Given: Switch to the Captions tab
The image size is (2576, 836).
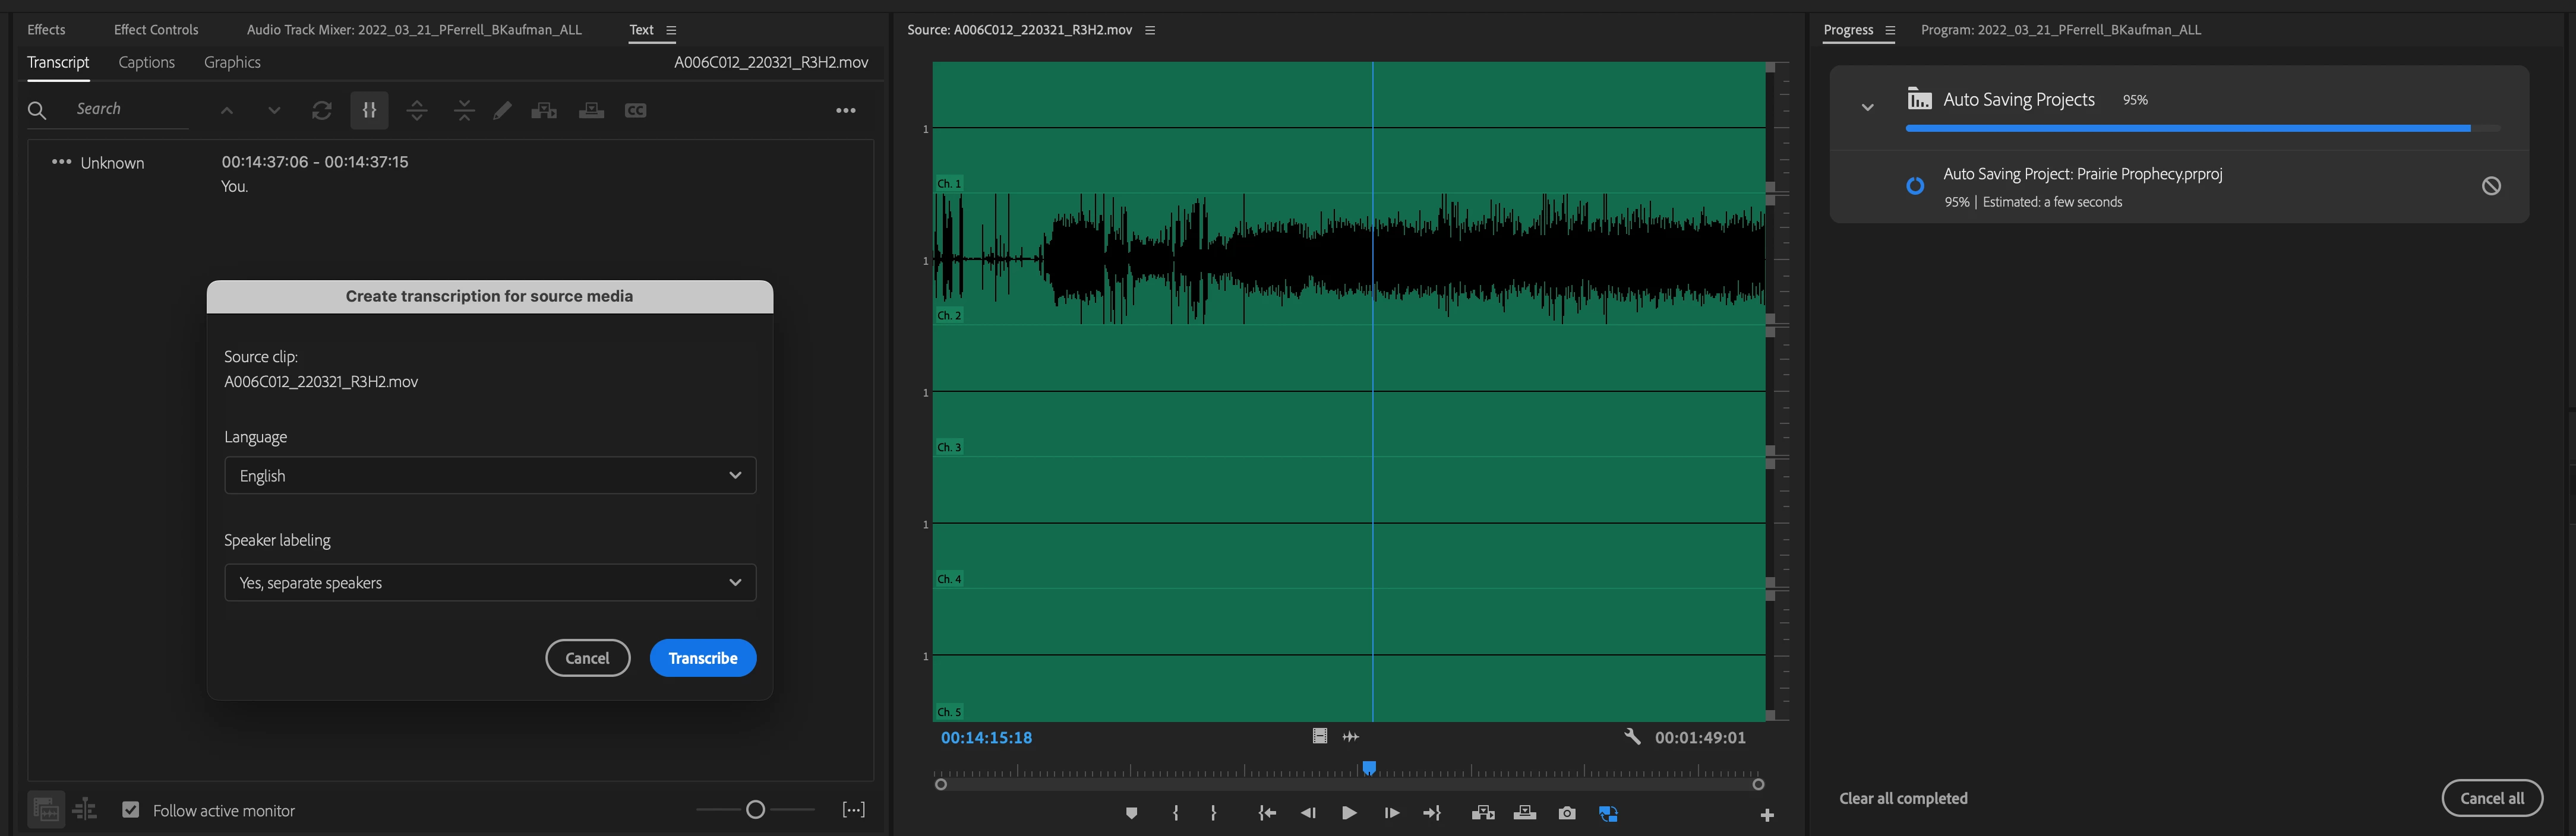Looking at the screenshot, I should [x=146, y=62].
